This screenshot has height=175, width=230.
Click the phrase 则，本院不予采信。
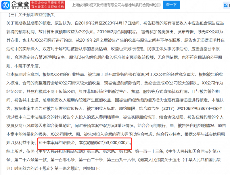(24, 66)
